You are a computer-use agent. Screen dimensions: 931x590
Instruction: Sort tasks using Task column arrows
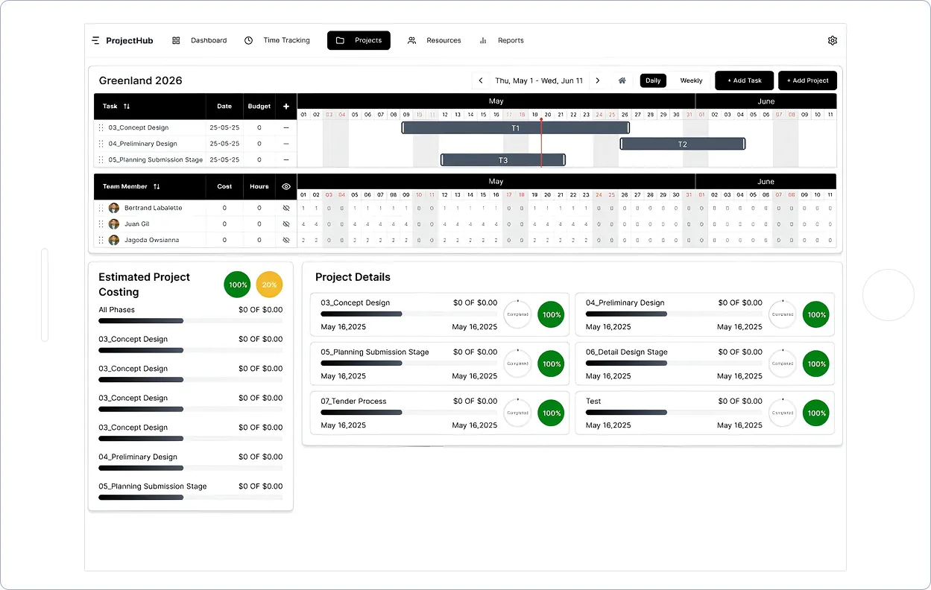(127, 107)
